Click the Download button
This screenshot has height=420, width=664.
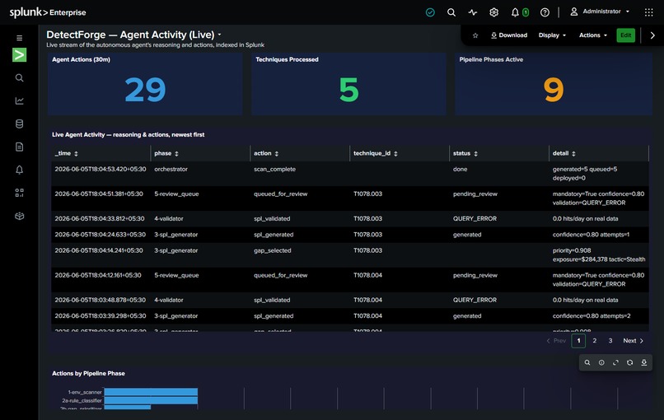click(x=509, y=35)
